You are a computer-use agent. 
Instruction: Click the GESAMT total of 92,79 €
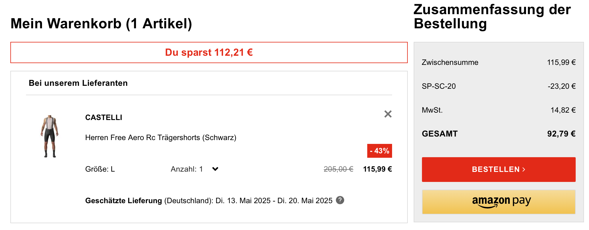[561, 134]
